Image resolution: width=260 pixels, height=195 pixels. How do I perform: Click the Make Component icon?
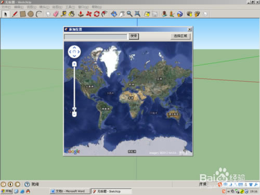48,14
